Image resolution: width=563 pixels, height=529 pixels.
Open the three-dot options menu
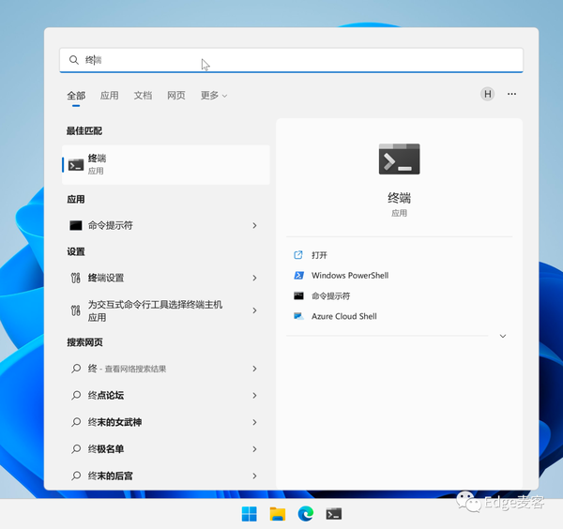[x=511, y=94]
